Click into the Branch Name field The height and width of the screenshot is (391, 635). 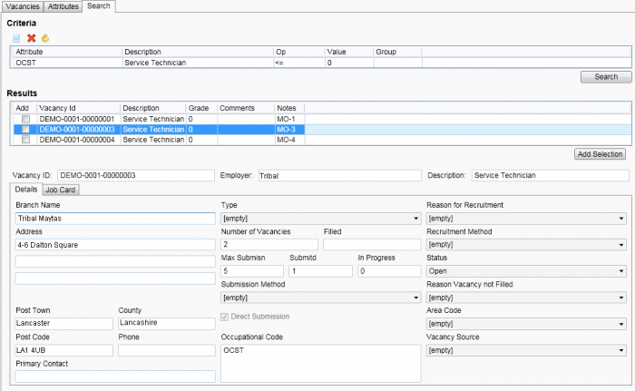point(114,219)
